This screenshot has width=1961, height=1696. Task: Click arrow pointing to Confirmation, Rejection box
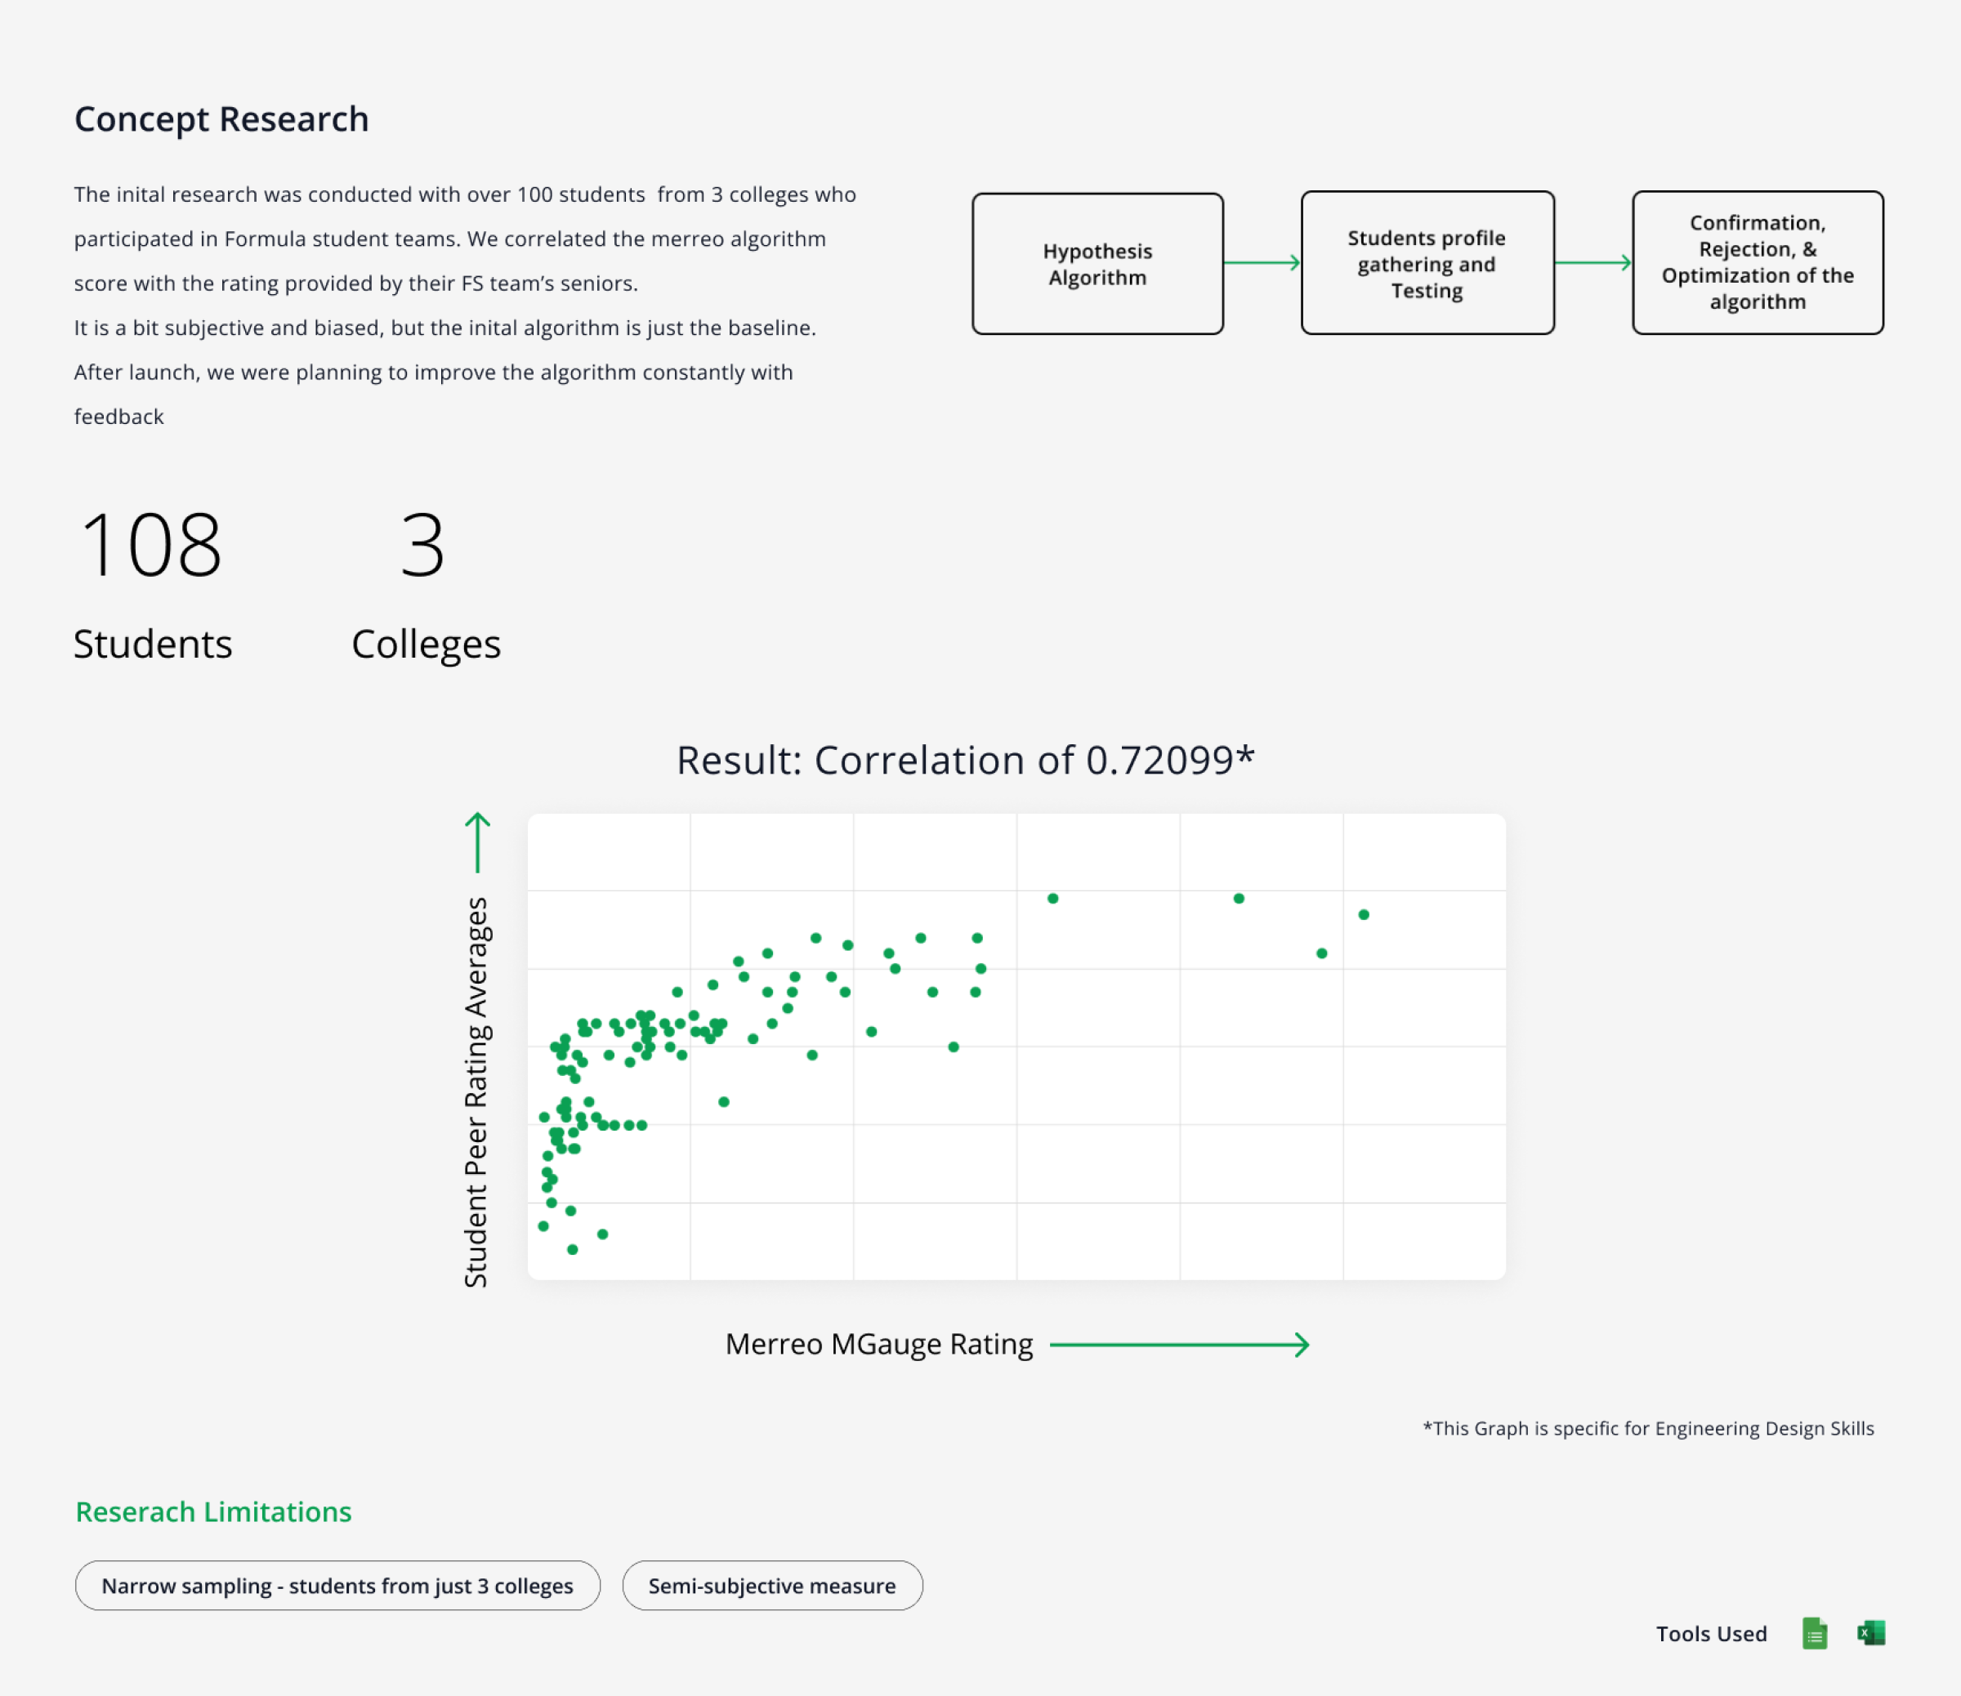pos(1592,263)
